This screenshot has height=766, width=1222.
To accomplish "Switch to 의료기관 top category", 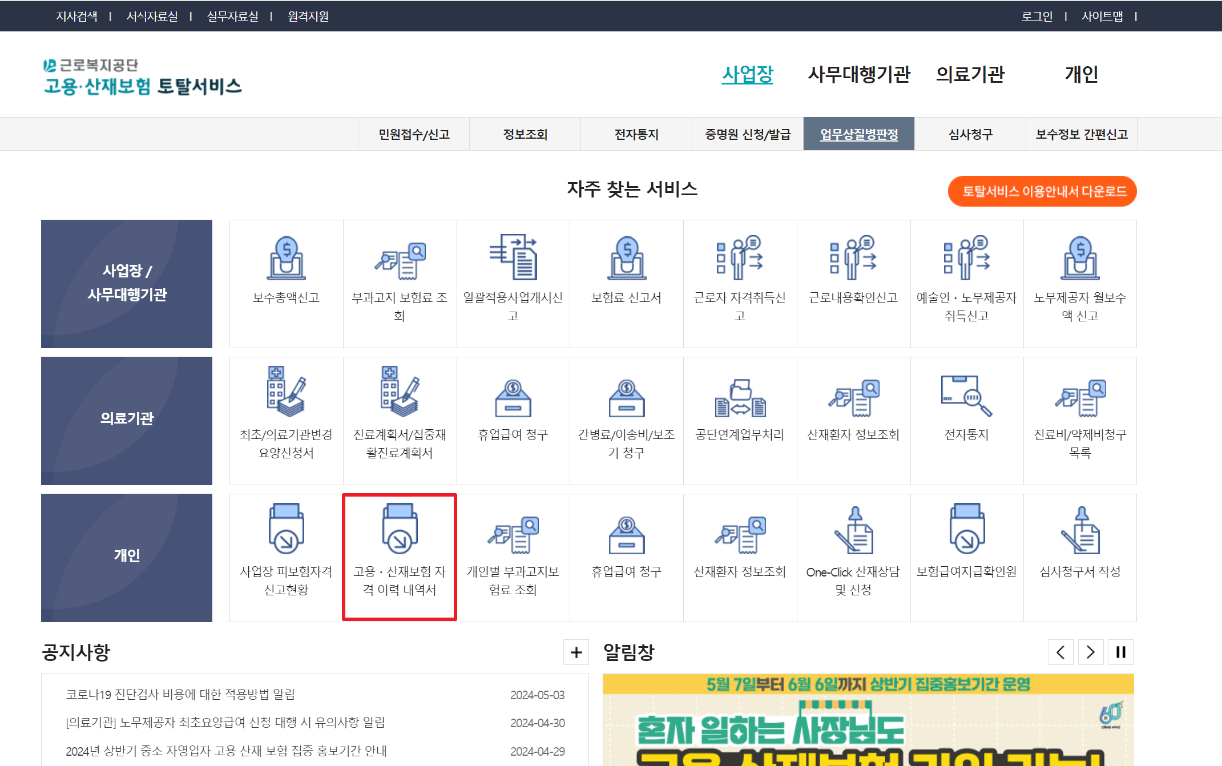I will coord(970,74).
